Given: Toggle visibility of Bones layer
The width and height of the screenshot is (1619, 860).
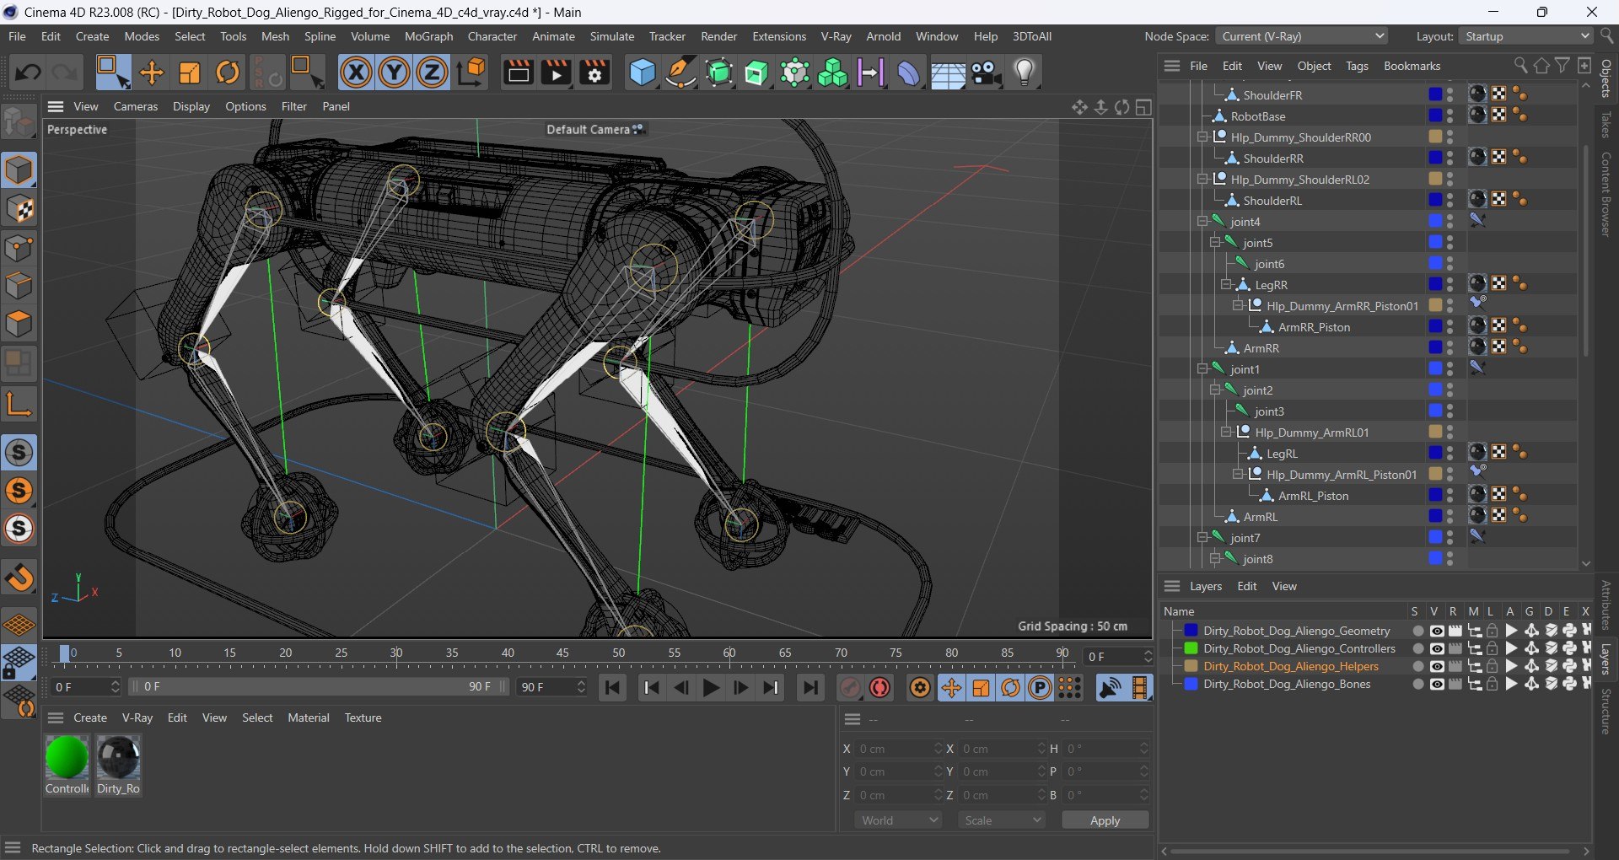Looking at the screenshot, I should (1437, 684).
